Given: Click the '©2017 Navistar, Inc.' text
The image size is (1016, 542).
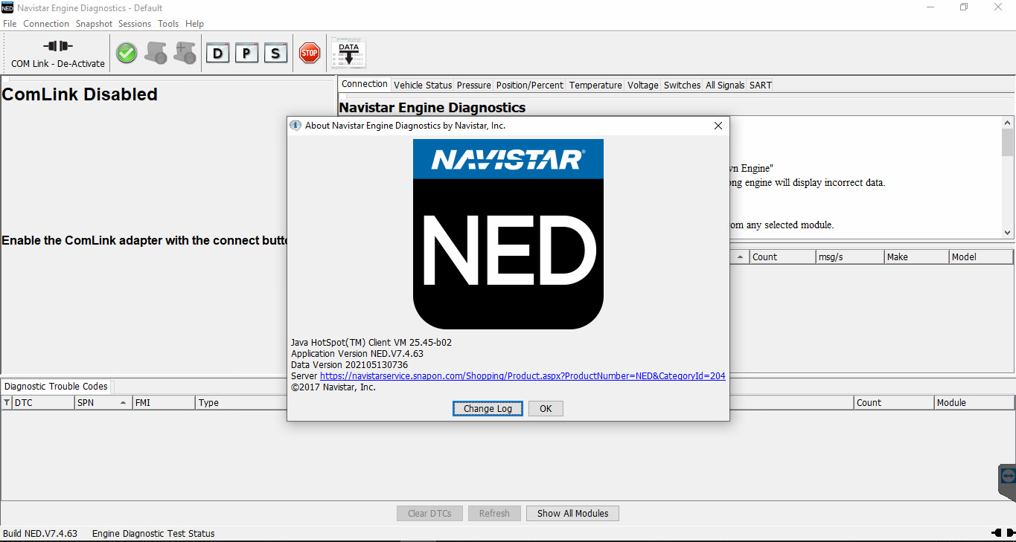Looking at the screenshot, I should coord(333,387).
